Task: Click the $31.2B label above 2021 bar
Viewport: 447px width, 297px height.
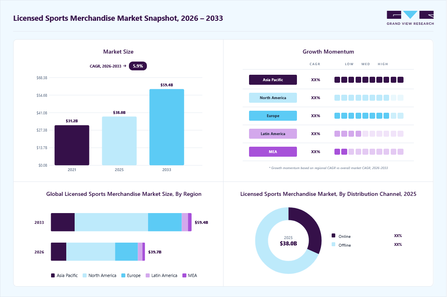Action: [x=72, y=121]
